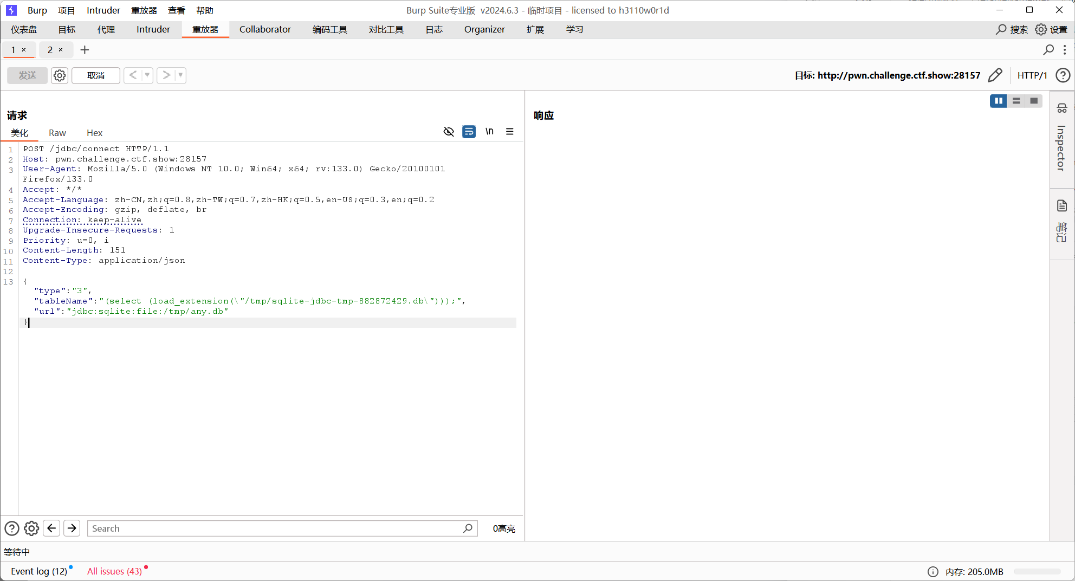
Task: Click the memory info icon
Action: click(x=932, y=572)
